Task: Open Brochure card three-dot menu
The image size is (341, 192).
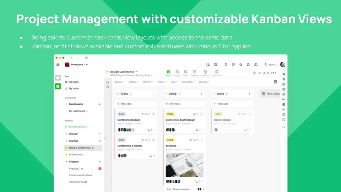Action: (x=202, y=140)
